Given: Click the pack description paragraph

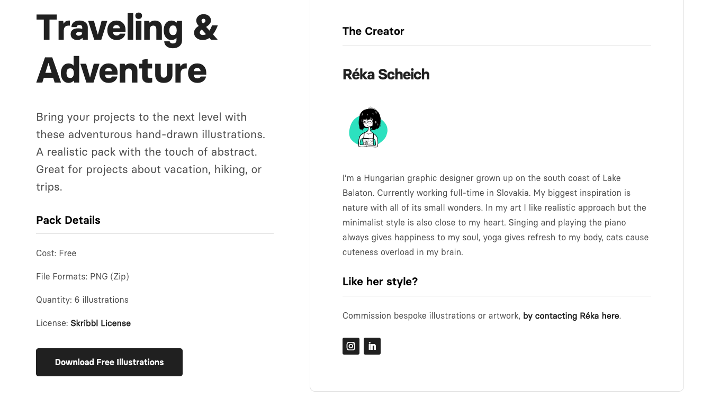Looking at the screenshot, I should 150,152.
